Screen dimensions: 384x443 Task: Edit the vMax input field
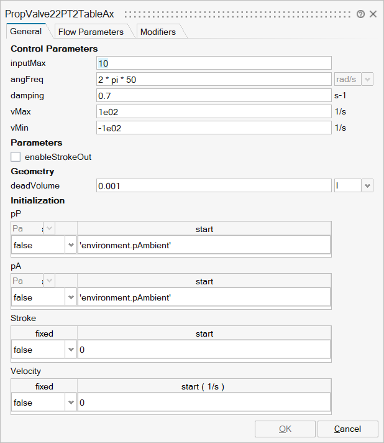point(214,111)
